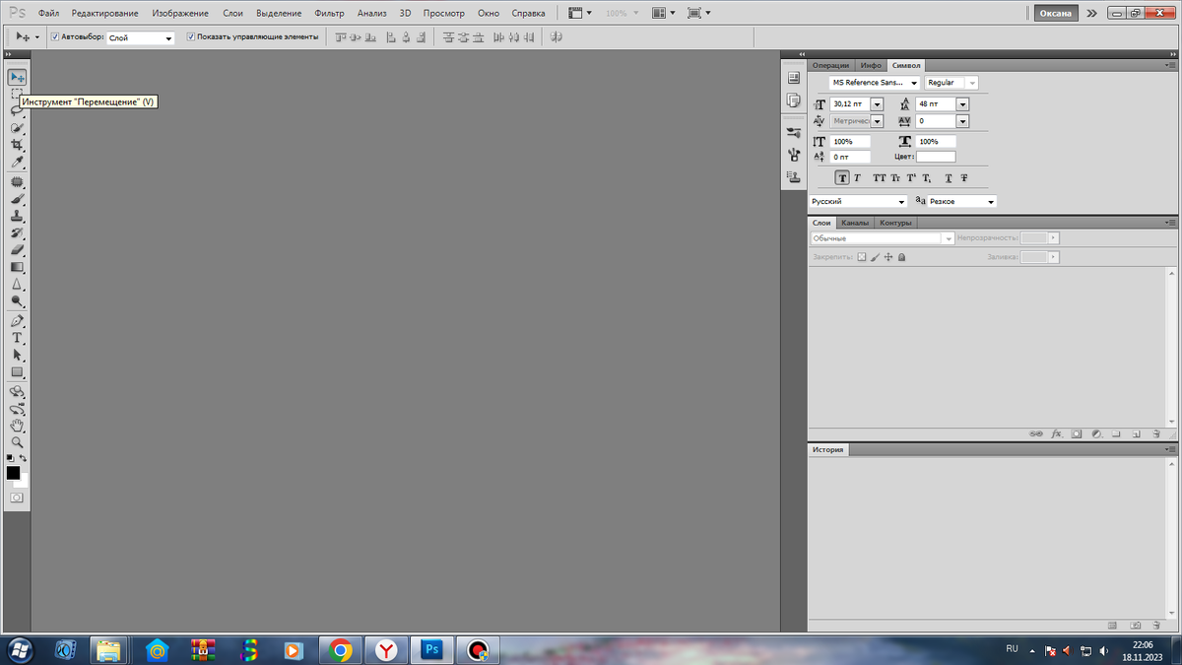This screenshot has height=665, width=1182.
Task: Open the anti-aliasing Sharp dropdown
Action: tap(962, 201)
